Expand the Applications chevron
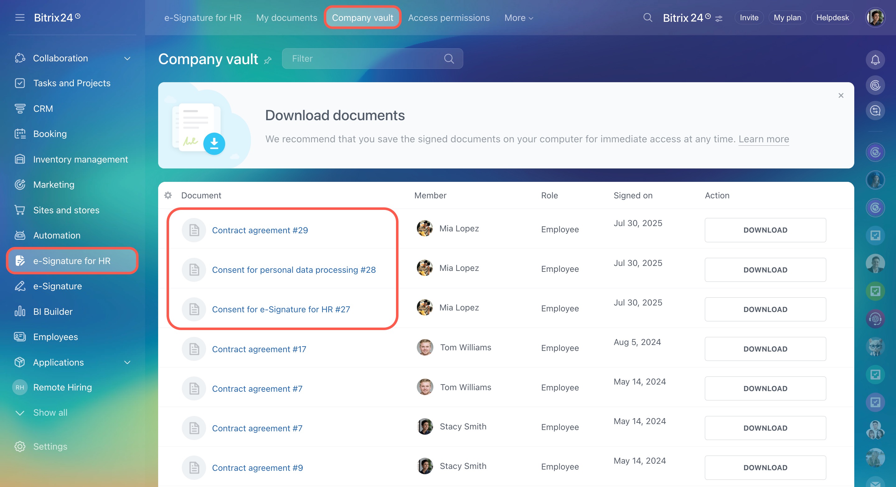Image resolution: width=896 pixels, height=487 pixels. [x=127, y=362]
